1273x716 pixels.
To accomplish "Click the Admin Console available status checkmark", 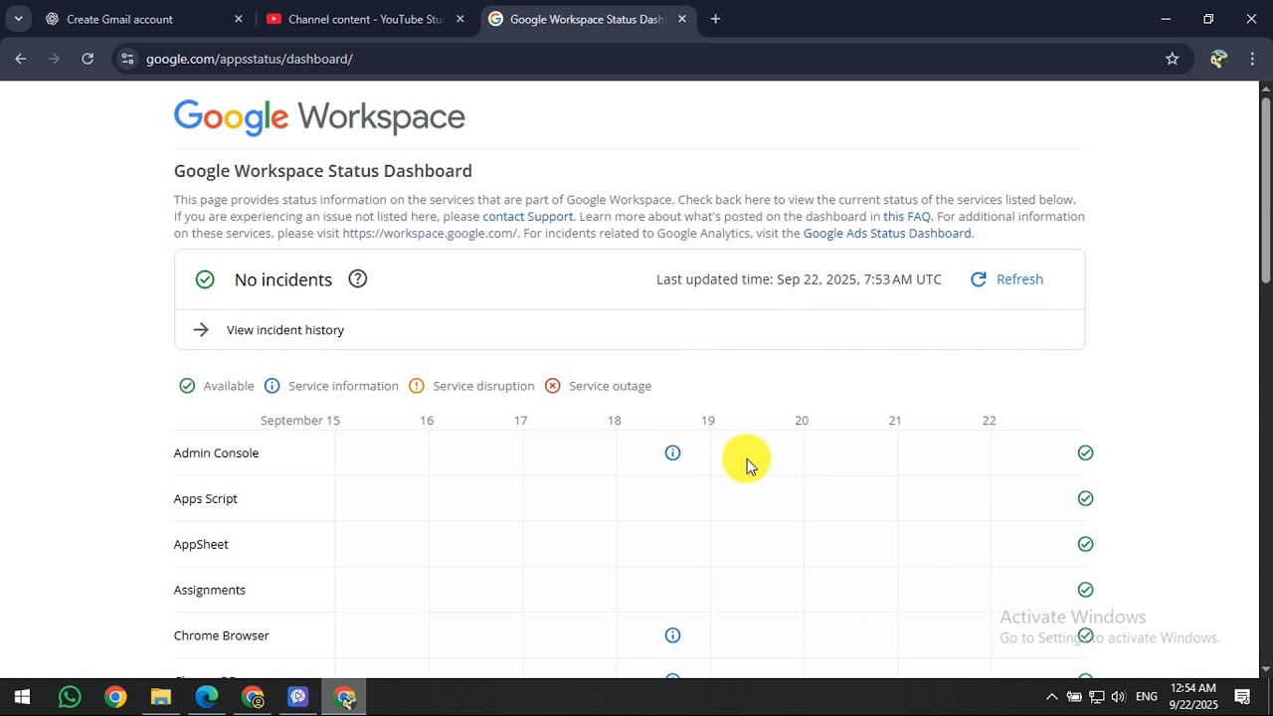I will coord(1085,452).
